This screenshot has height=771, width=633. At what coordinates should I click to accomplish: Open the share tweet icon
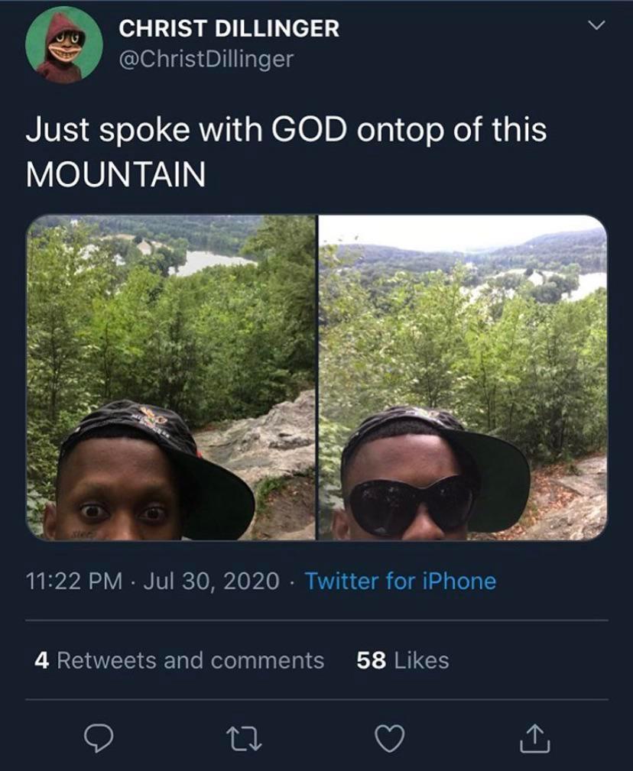(534, 738)
